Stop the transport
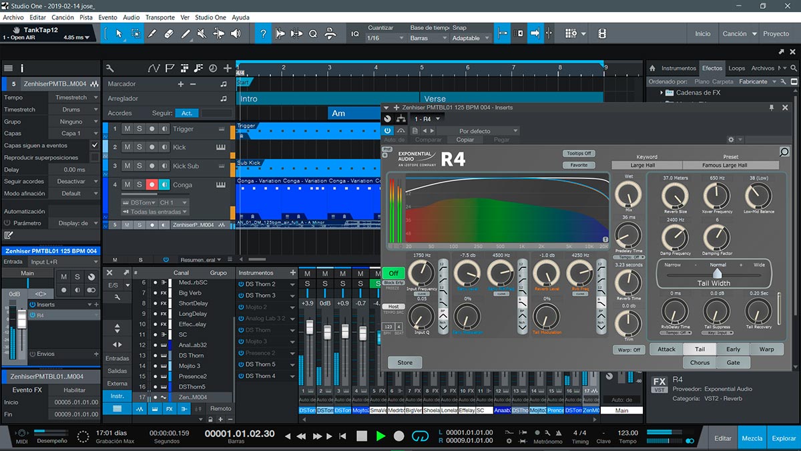Image resolution: width=801 pixels, height=451 pixels. 362,436
